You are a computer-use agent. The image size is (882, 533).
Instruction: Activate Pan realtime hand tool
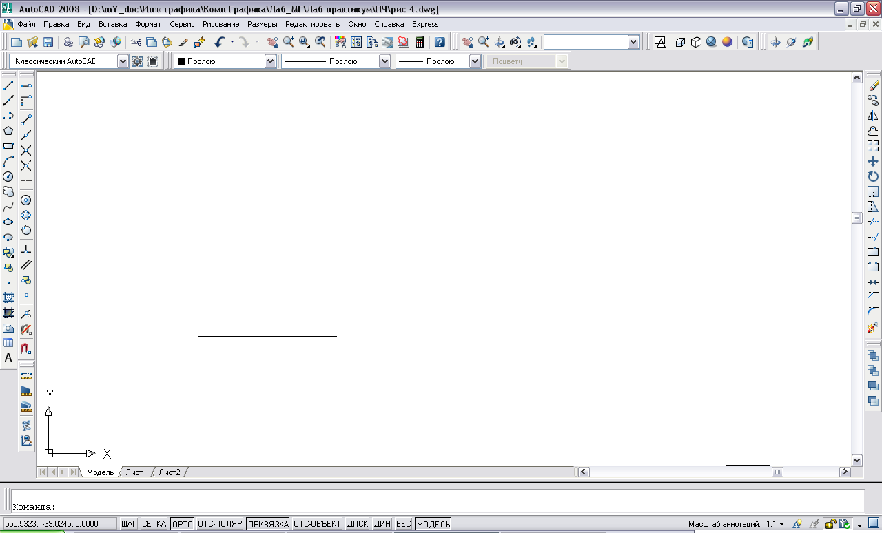pos(273,42)
